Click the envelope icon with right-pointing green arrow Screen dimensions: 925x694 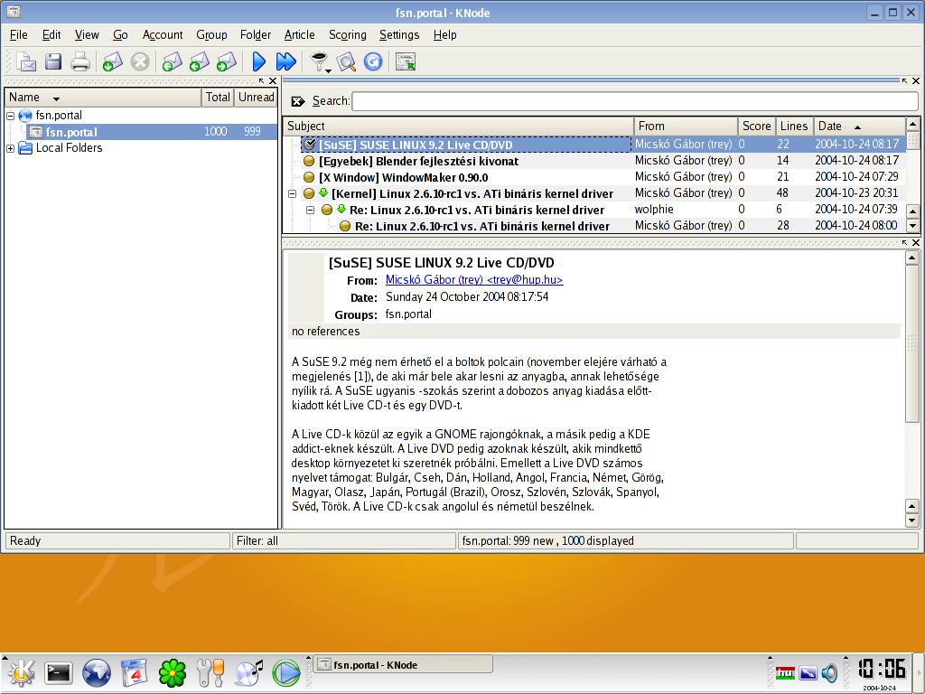coord(227,61)
